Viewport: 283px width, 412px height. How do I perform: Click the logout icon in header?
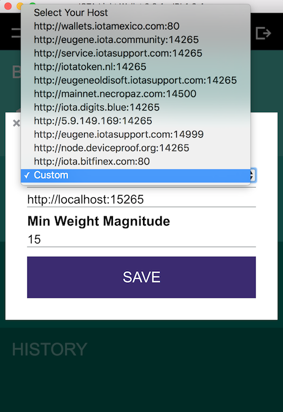click(x=263, y=33)
